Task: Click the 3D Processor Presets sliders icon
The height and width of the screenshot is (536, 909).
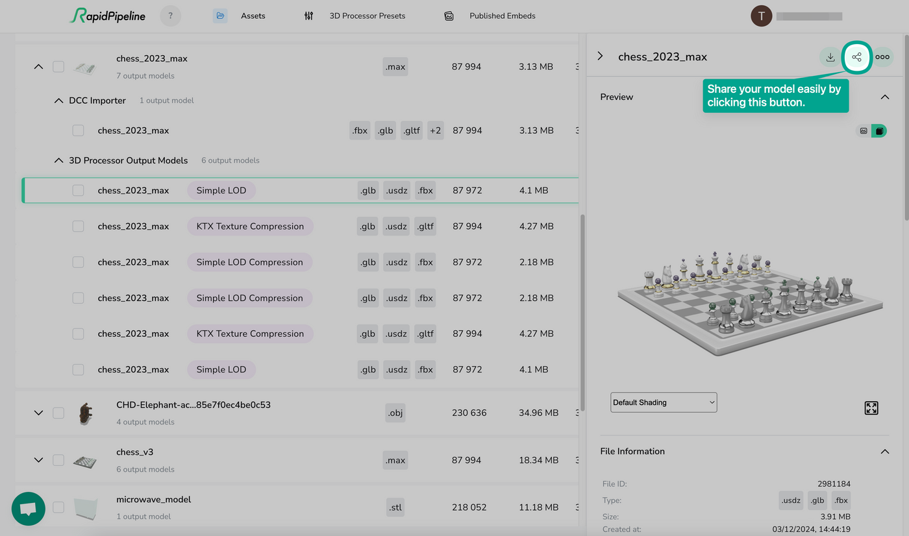Action: (308, 16)
